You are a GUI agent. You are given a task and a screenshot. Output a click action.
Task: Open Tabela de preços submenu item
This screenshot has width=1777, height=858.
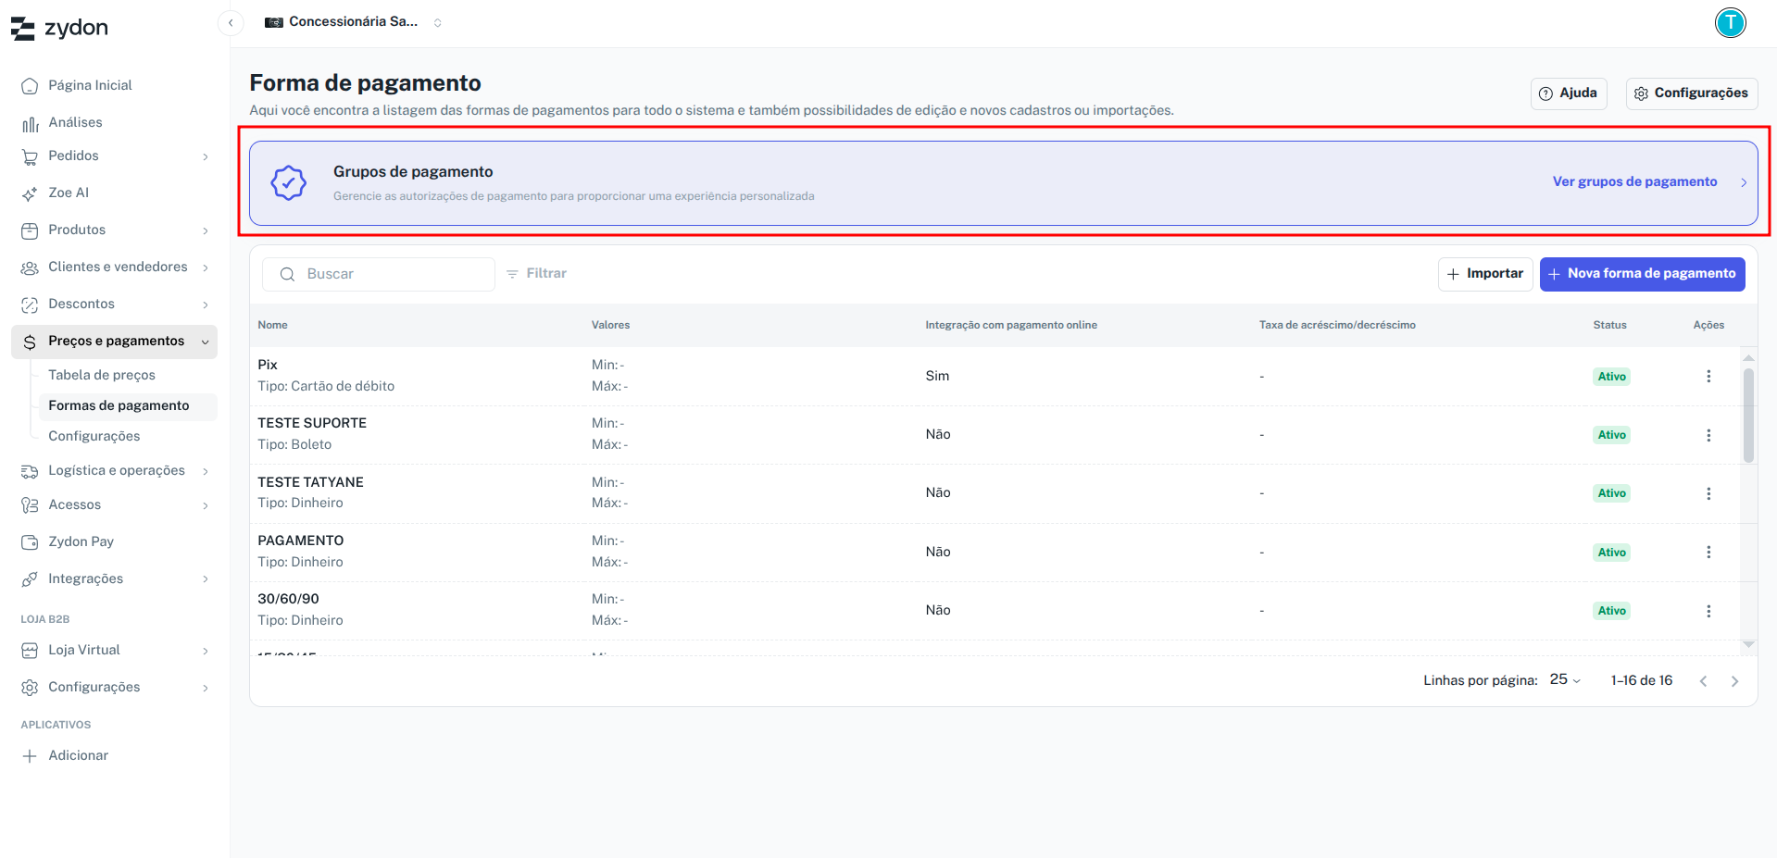102,375
